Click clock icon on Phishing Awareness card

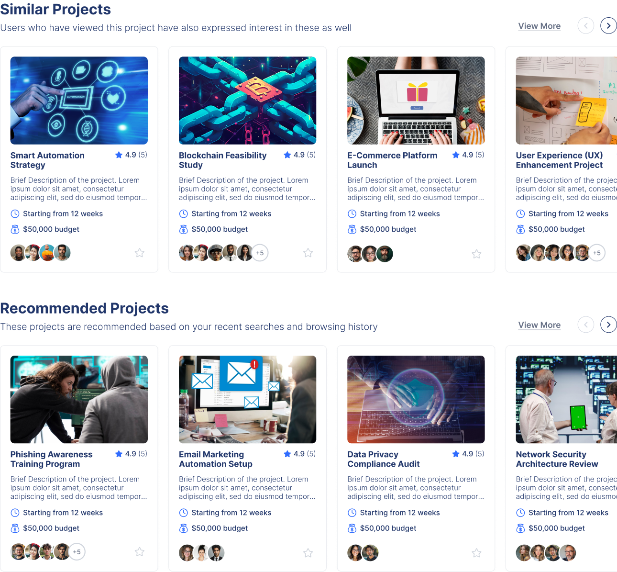15,513
